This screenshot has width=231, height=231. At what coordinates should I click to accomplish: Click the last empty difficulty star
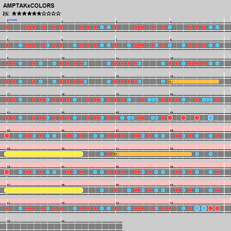(x=58, y=13)
